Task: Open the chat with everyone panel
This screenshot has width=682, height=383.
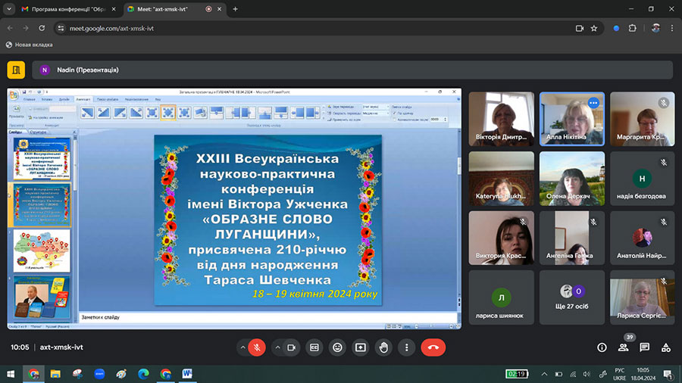Action: point(644,347)
